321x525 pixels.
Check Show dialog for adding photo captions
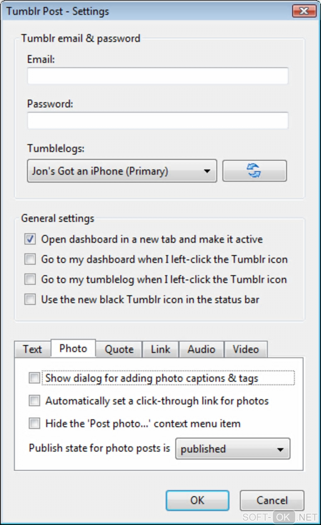click(x=34, y=378)
